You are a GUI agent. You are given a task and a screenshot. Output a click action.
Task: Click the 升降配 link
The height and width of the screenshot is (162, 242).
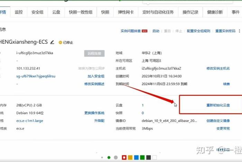(100, 121)
